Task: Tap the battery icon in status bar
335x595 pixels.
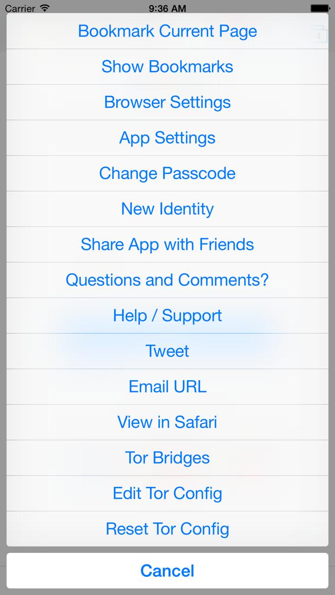Action: [320, 9]
